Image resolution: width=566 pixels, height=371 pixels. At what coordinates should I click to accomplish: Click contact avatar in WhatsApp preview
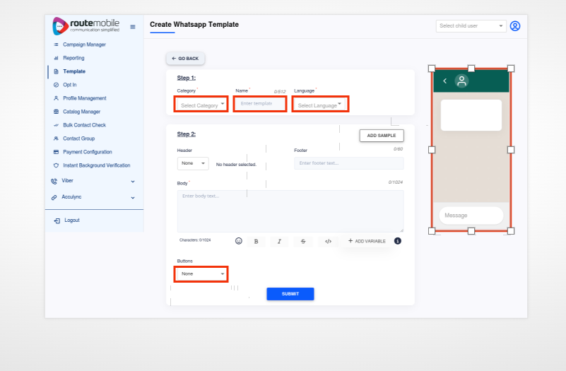(461, 81)
